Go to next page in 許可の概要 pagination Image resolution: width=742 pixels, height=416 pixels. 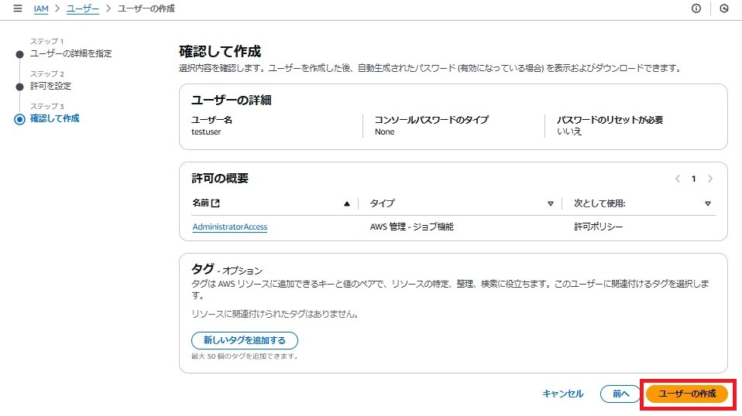709,179
